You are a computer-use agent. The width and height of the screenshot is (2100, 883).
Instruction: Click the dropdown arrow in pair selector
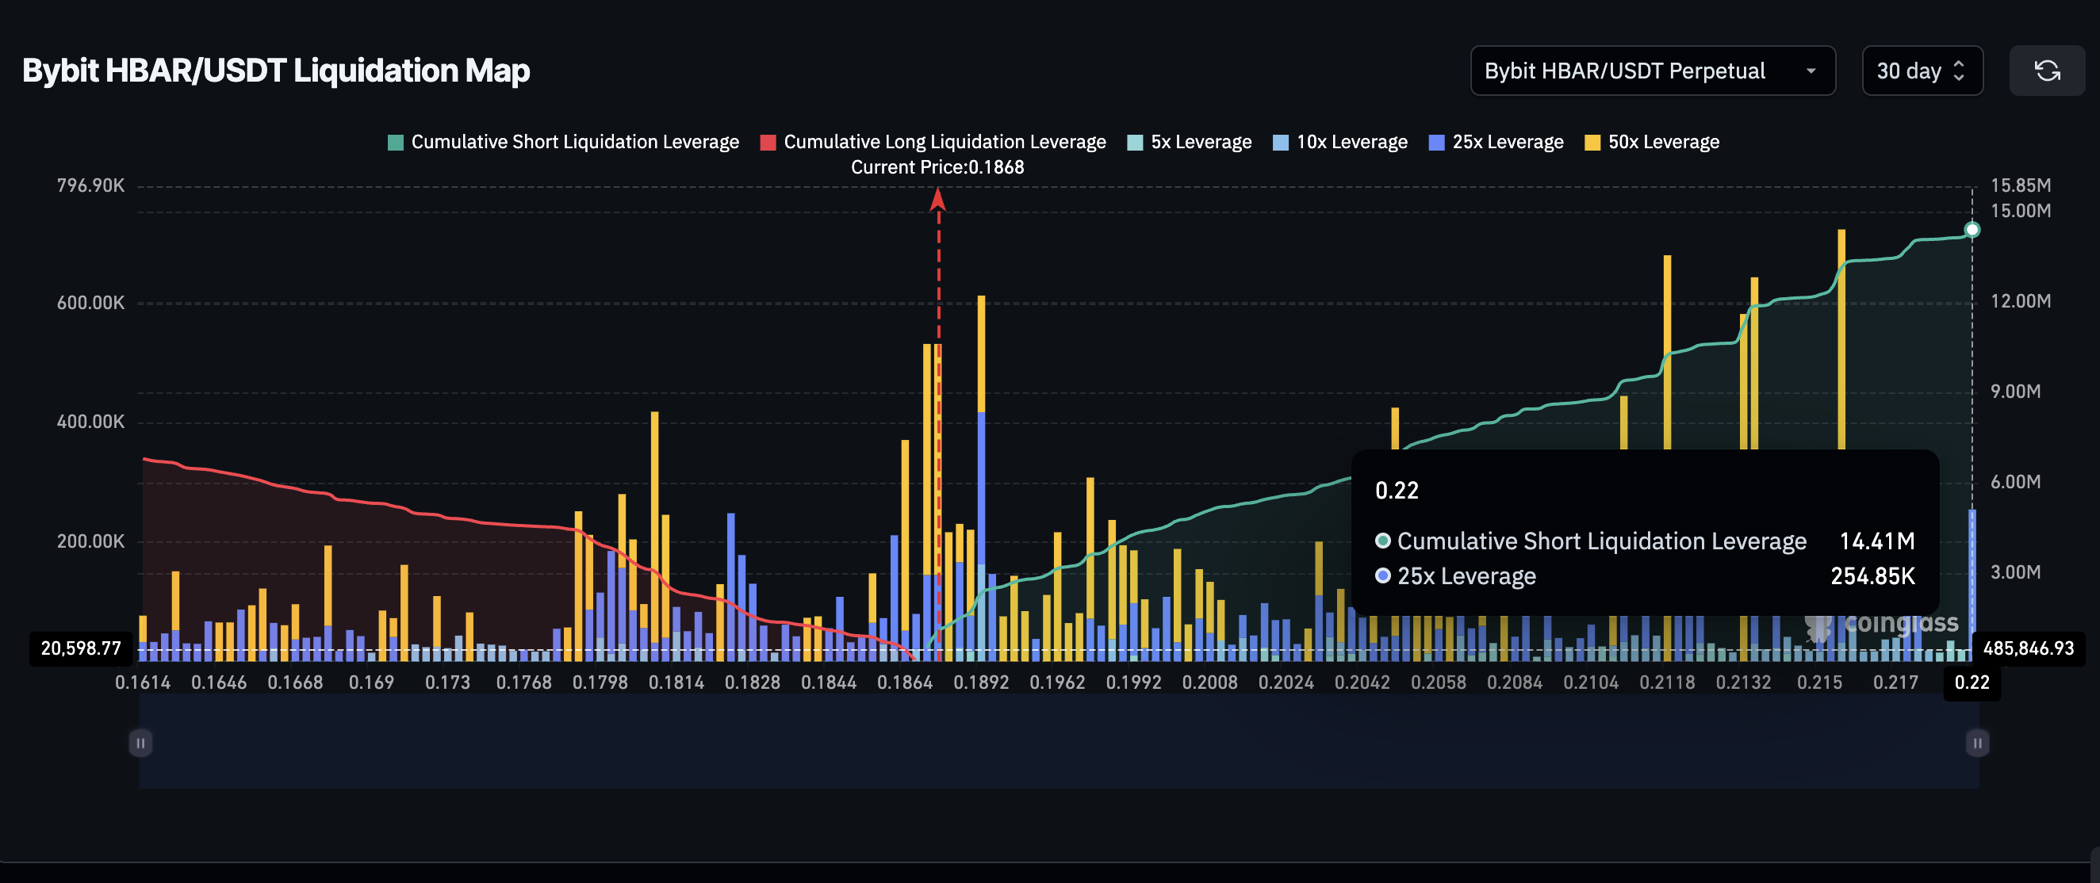(1811, 71)
